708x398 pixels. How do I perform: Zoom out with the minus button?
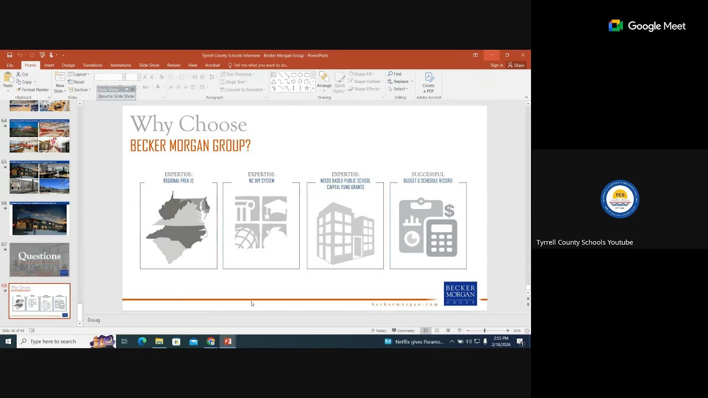point(468,331)
